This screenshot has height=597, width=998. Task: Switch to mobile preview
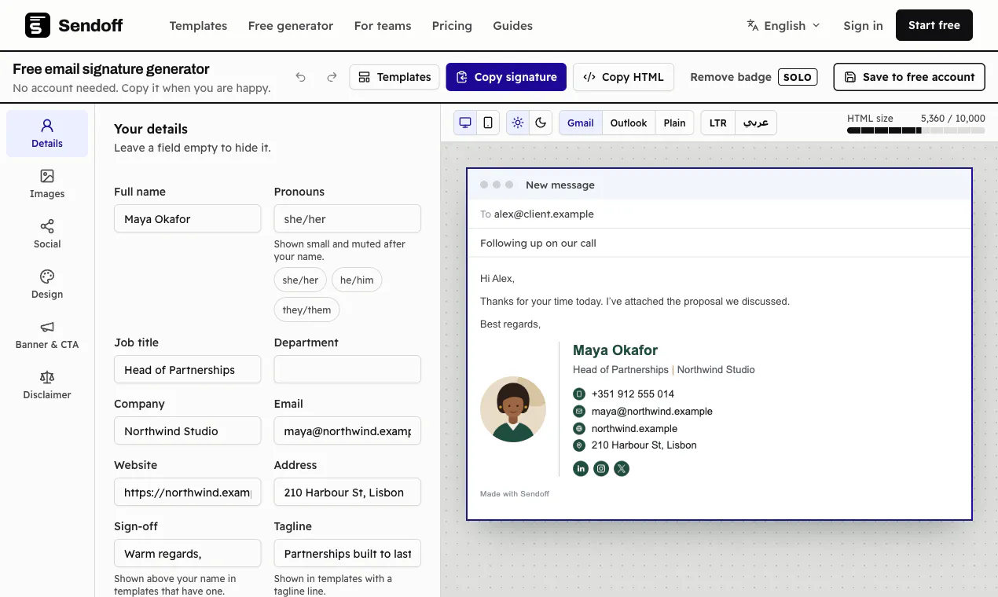(x=488, y=123)
